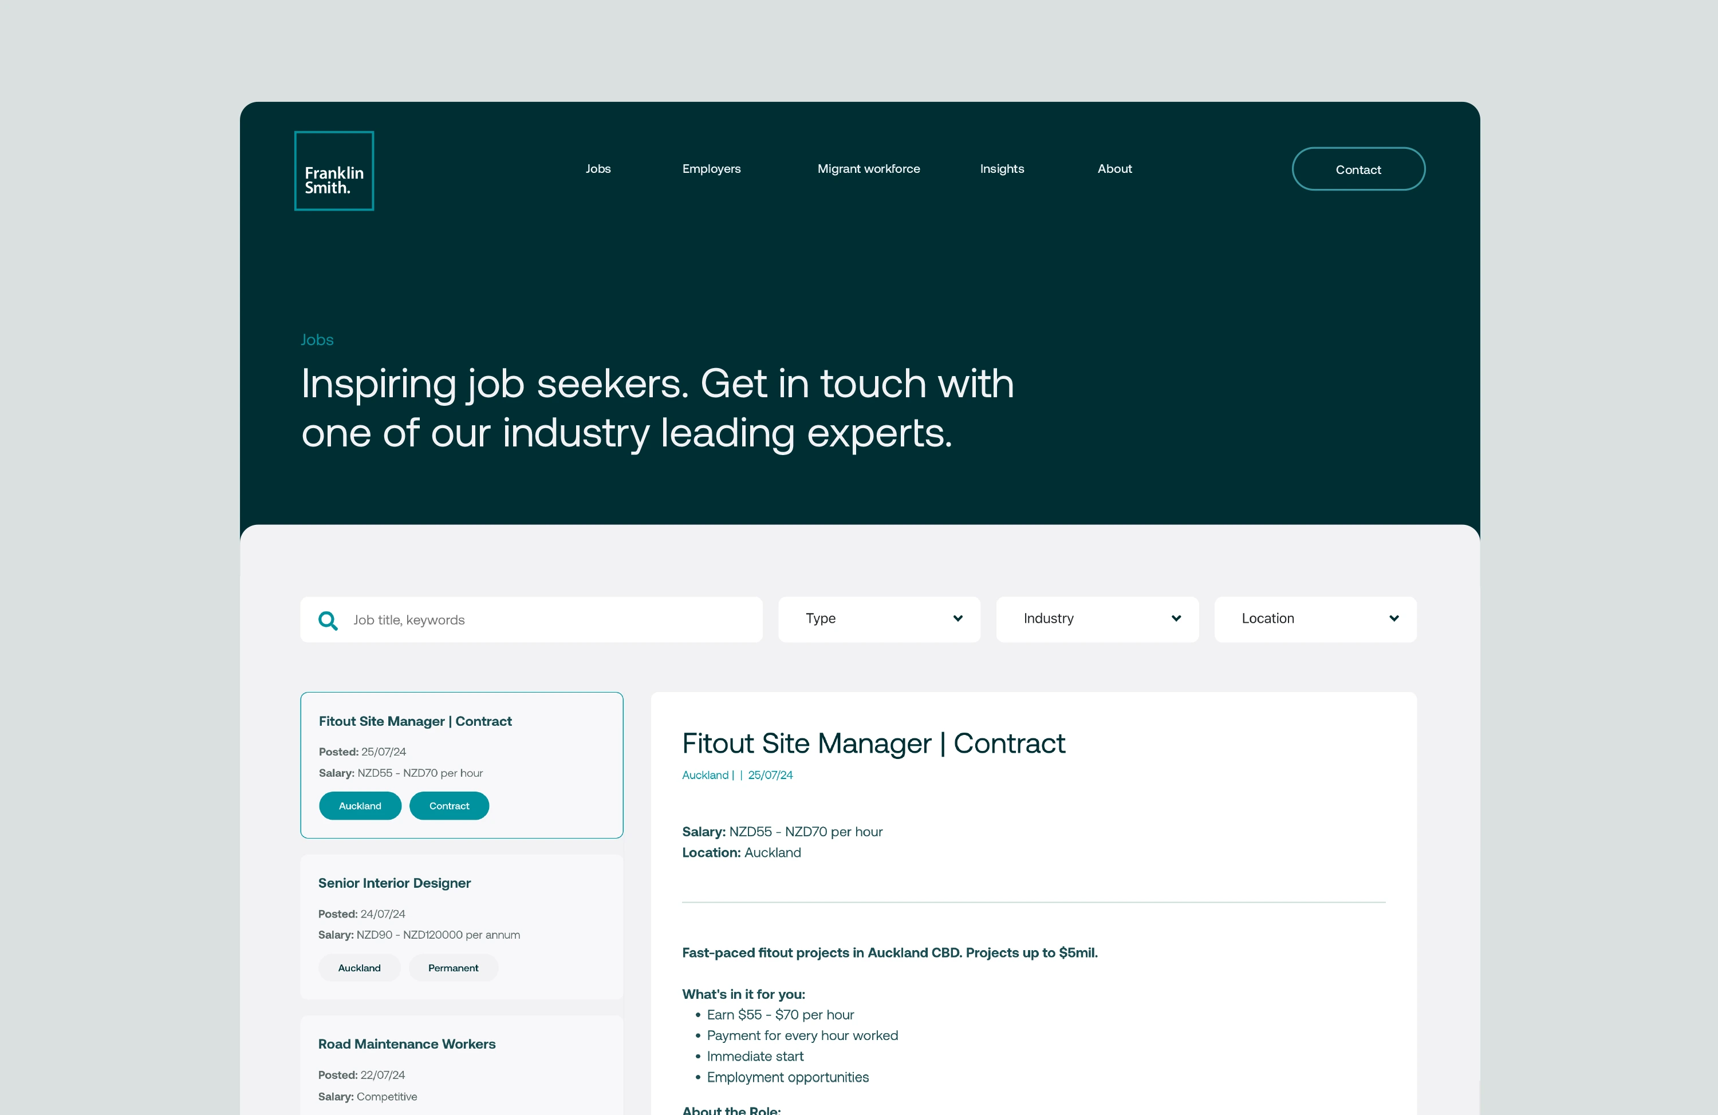Click the Contract tag on Fitout card
Image resolution: width=1718 pixels, height=1115 pixels.
449,805
